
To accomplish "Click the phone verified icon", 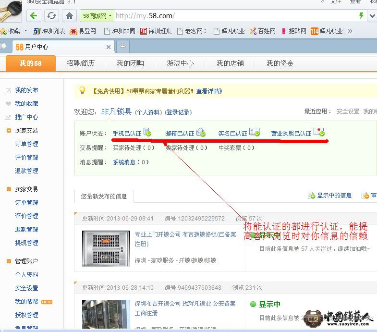I will (147, 132).
